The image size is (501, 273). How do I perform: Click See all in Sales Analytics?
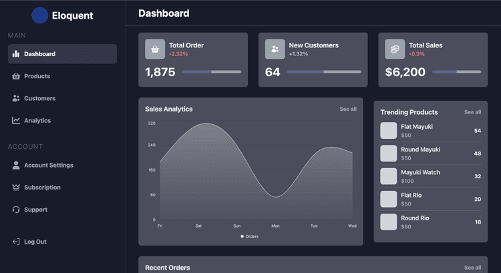point(348,109)
